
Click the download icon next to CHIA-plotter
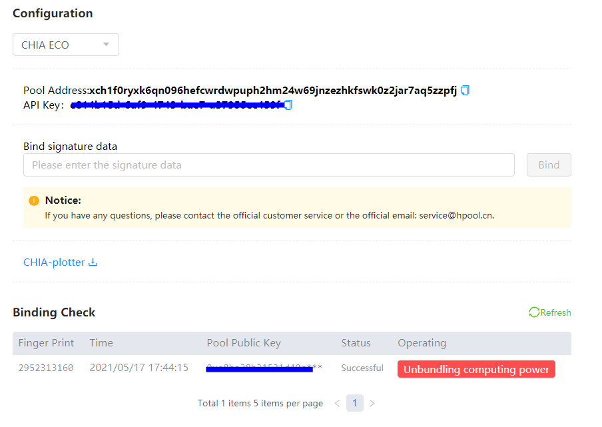tap(94, 262)
